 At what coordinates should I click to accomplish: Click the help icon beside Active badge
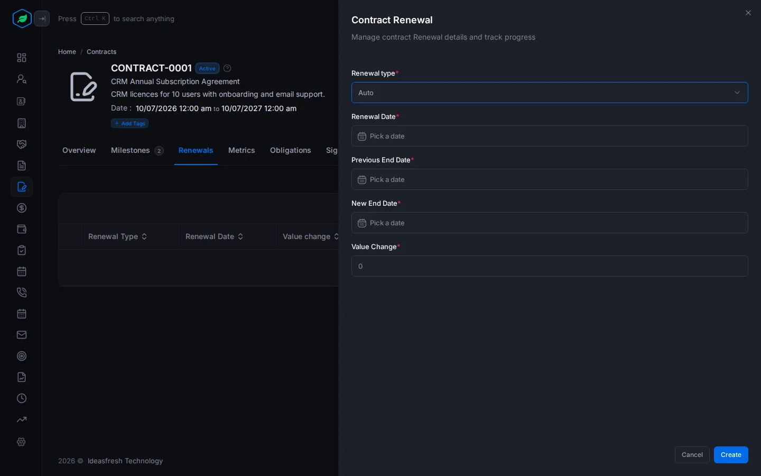tap(227, 68)
